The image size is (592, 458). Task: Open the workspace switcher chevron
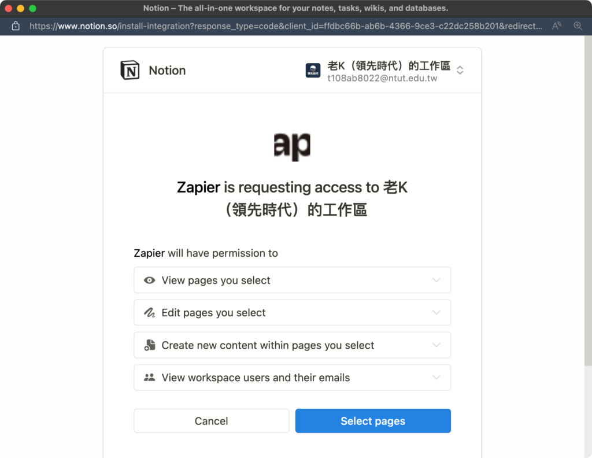(460, 70)
